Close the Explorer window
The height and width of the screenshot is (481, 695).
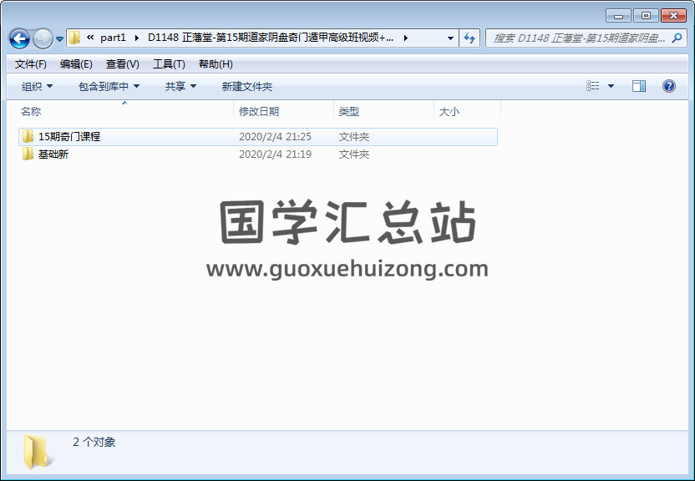pos(673,16)
